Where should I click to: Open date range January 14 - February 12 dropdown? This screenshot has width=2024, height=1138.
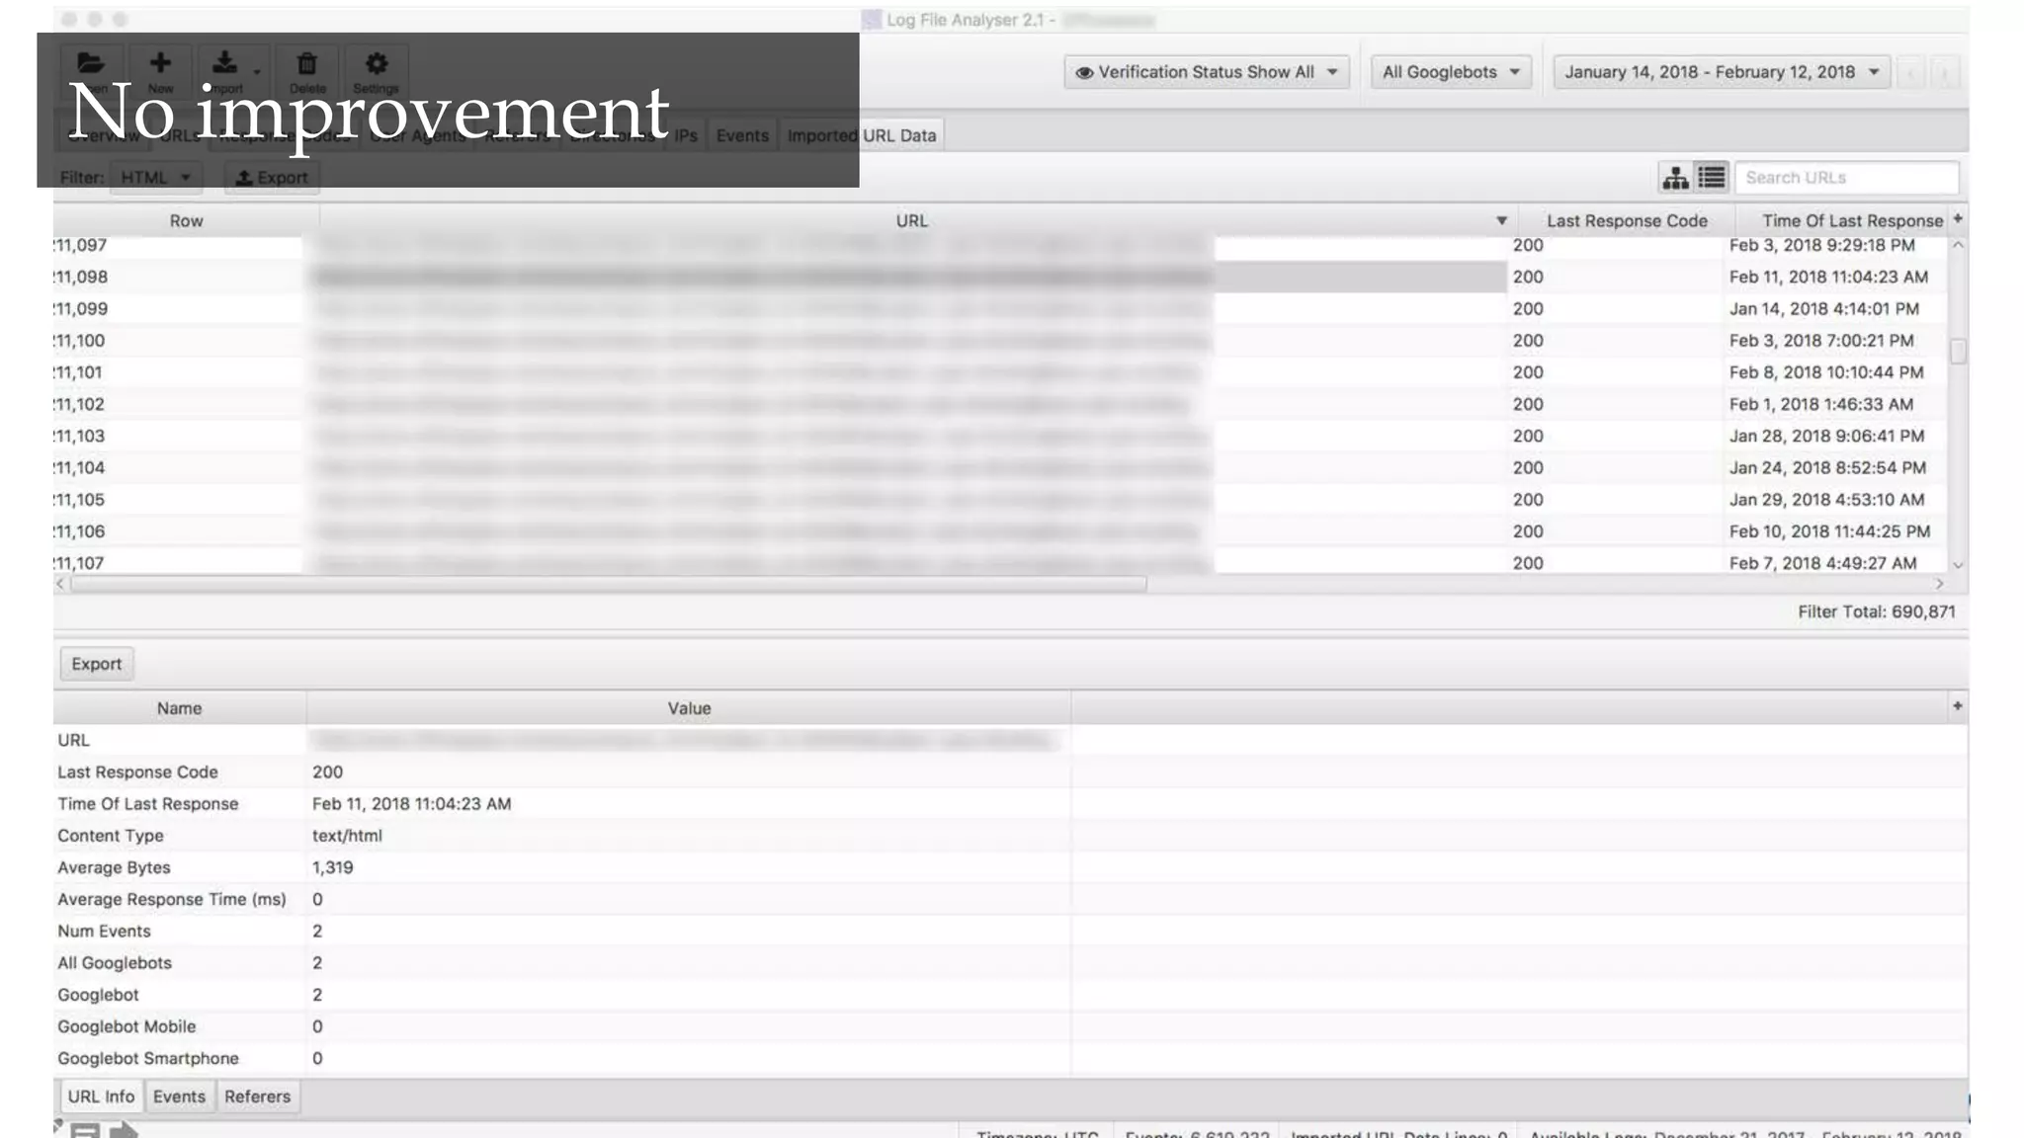point(1721,72)
